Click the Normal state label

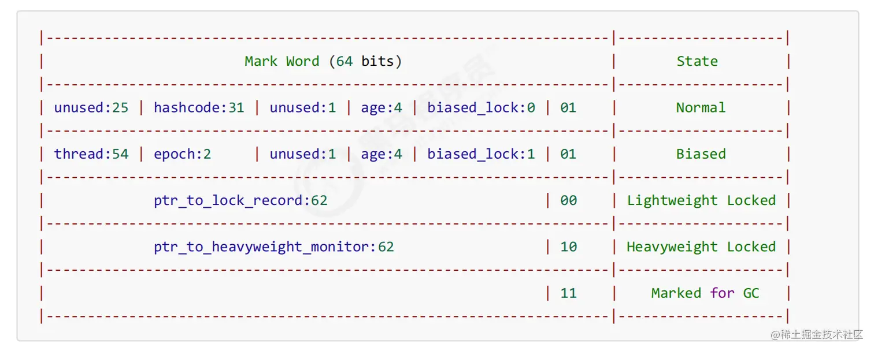point(701,107)
